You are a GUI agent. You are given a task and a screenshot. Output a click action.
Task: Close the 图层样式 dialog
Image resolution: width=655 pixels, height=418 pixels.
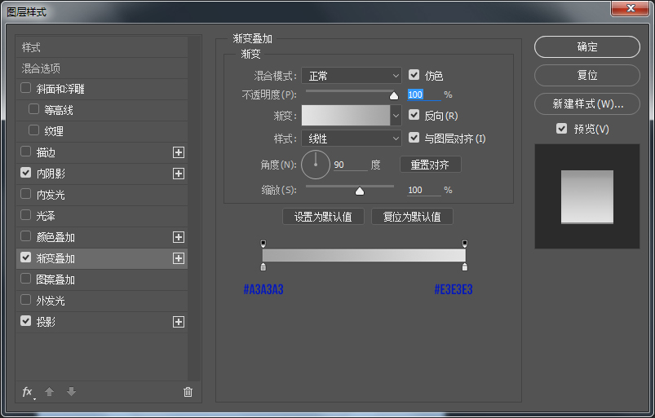tap(631, 8)
